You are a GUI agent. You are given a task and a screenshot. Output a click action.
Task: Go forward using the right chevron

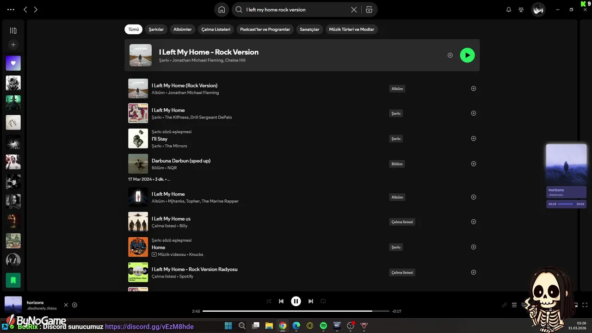pos(36,9)
